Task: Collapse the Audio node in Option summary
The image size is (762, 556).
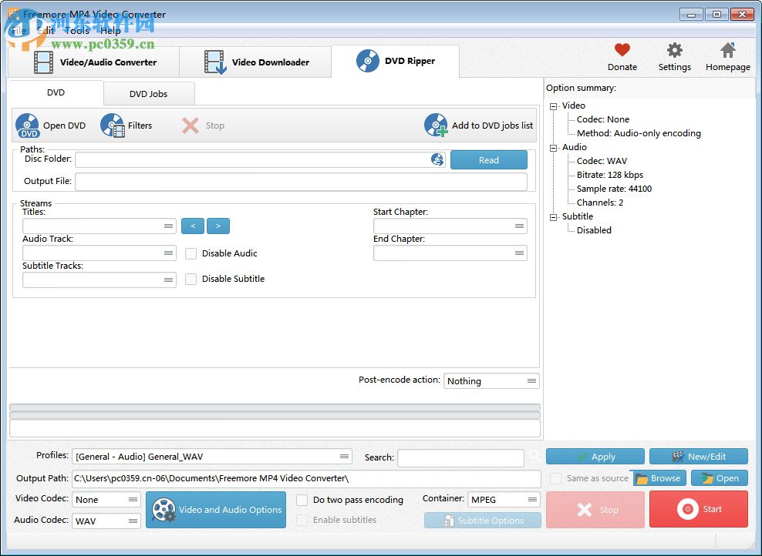Action: (552, 146)
